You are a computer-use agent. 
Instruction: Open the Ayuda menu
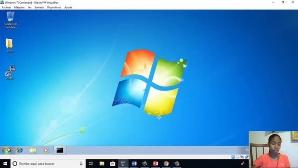click(x=68, y=7)
